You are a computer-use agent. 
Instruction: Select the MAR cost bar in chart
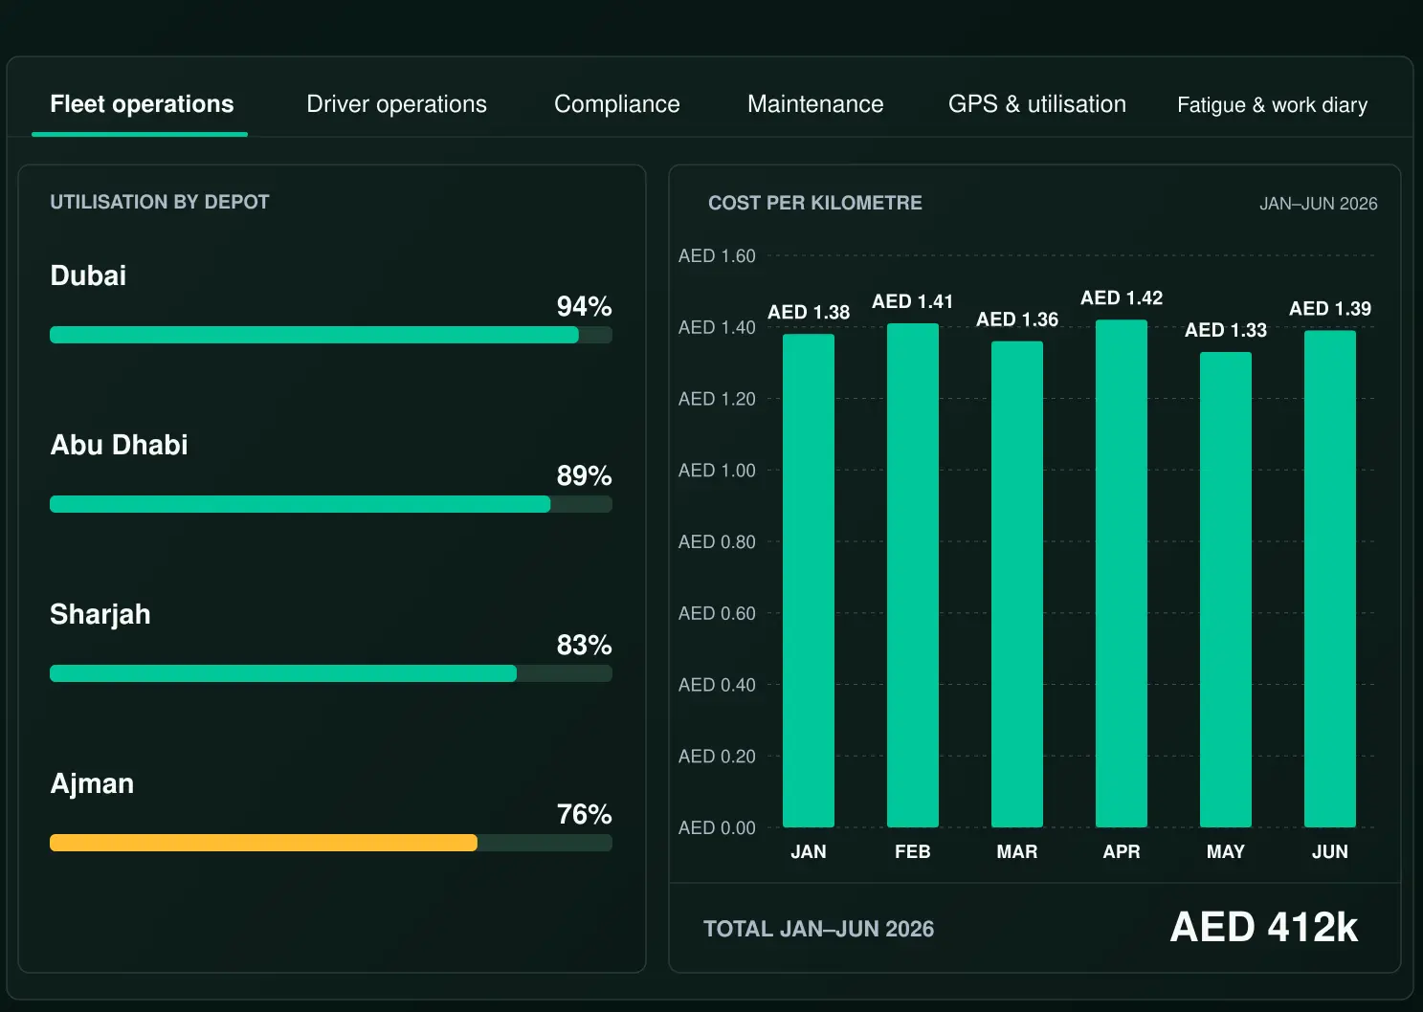pyautogui.click(x=1017, y=584)
